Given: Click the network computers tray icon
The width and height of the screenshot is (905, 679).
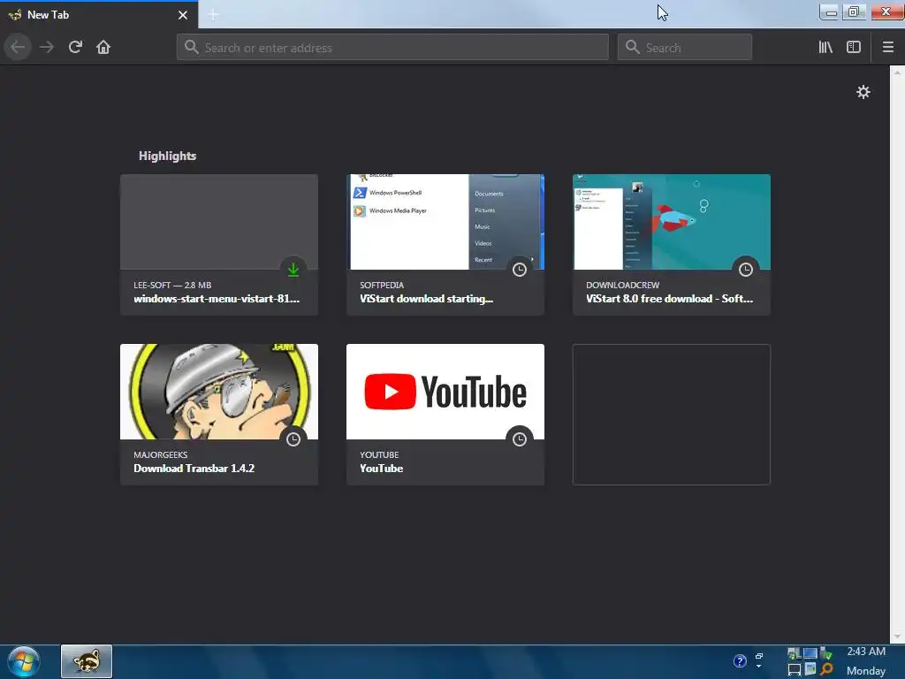Looking at the screenshot, I should (795, 653).
